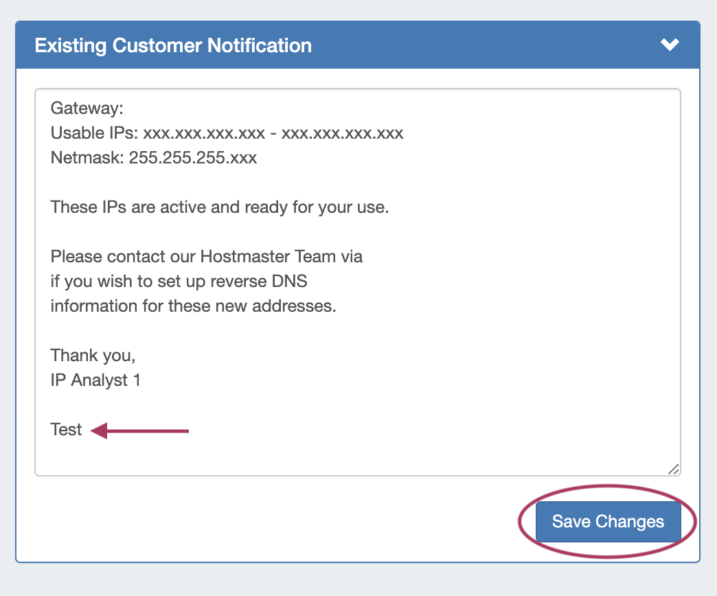
Task: Click the Save Changes button
Action: [608, 522]
